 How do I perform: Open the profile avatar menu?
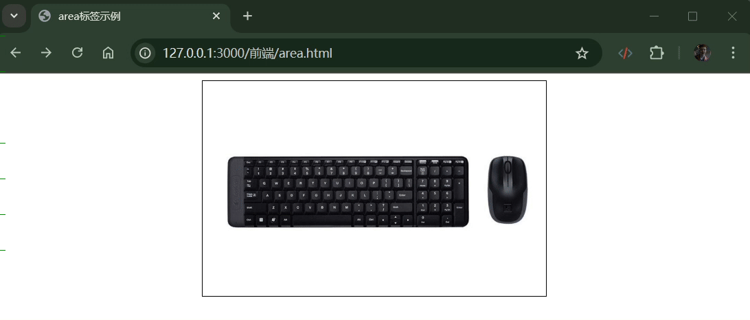(x=702, y=53)
